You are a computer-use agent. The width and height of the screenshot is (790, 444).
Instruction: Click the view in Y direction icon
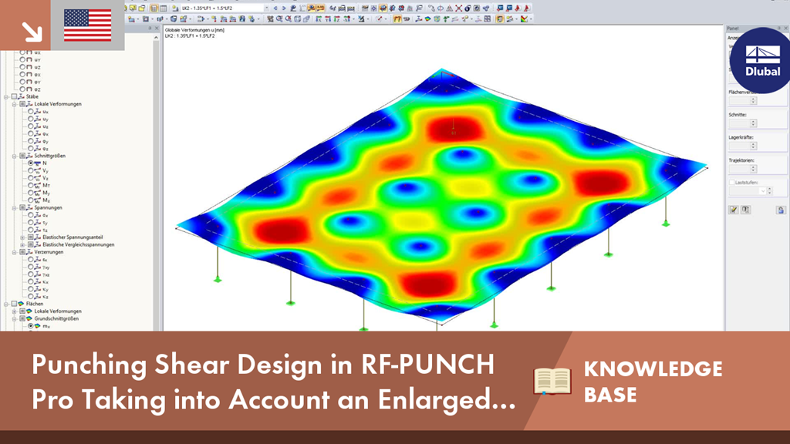327,19
